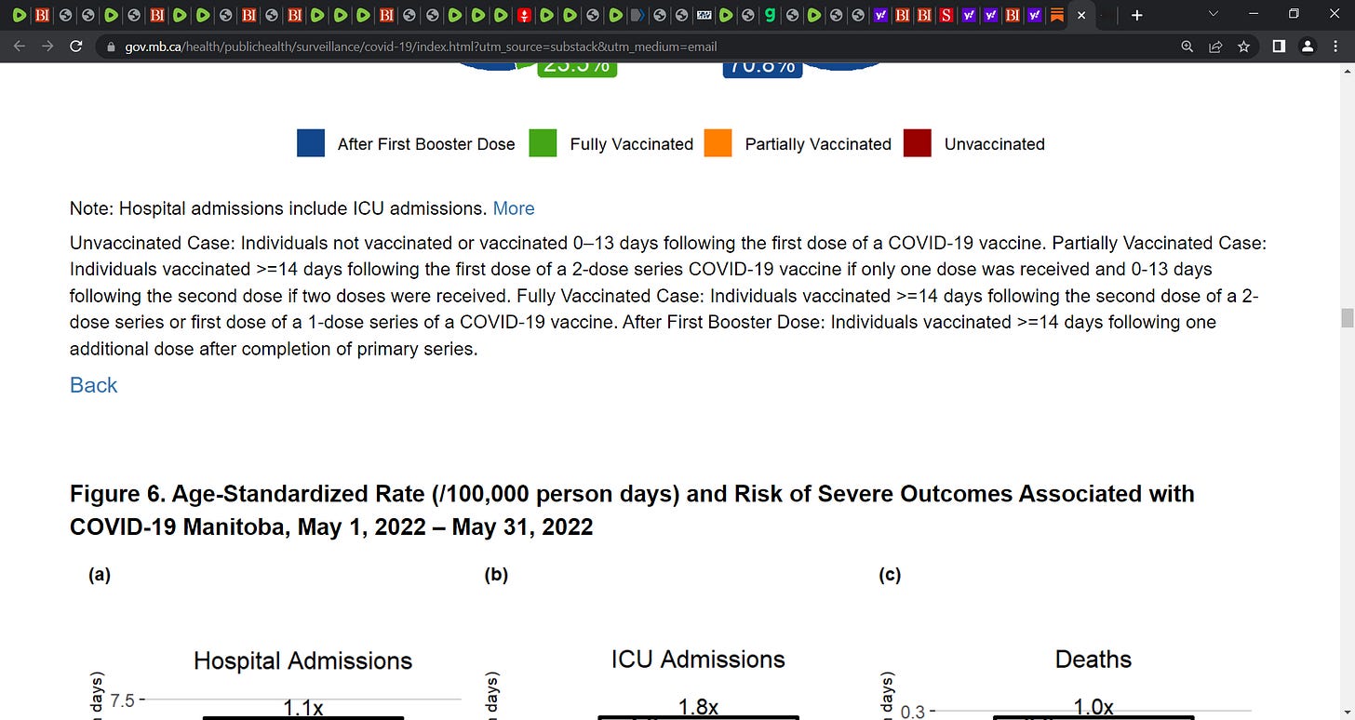Image resolution: width=1355 pixels, height=720 pixels.
Task: Switch to the leftmost green Rumble tab
Action: 19,15
